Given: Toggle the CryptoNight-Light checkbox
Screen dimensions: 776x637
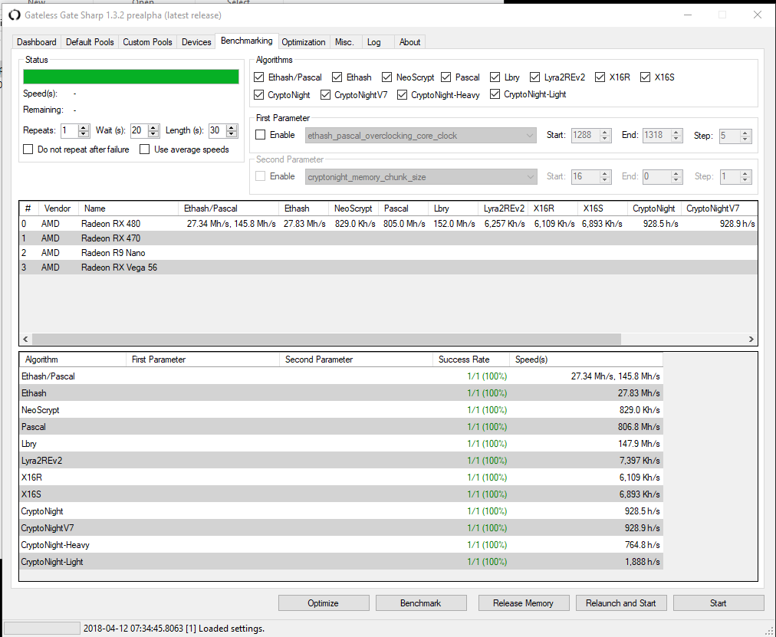Looking at the screenshot, I should [x=495, y=94].
